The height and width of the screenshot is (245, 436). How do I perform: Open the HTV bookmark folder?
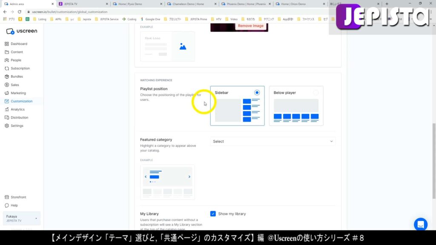click(216, 19)
